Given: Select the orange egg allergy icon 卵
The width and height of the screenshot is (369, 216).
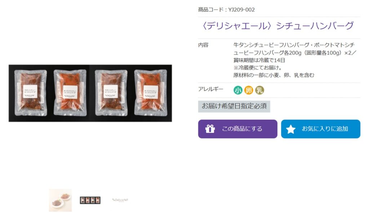Looking at the screenshot, I should [249, 90].
